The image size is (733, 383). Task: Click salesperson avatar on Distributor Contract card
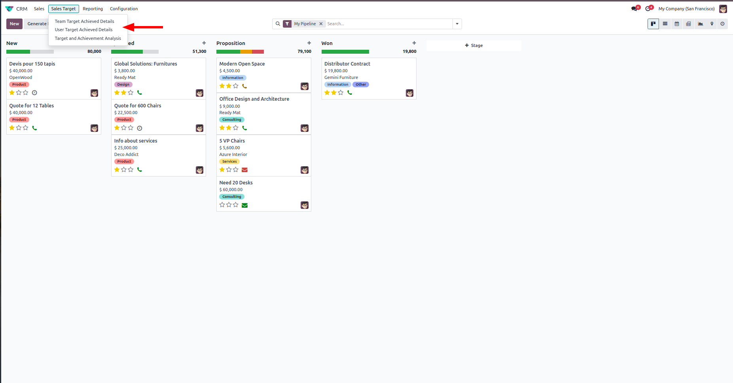click(409, 93)
